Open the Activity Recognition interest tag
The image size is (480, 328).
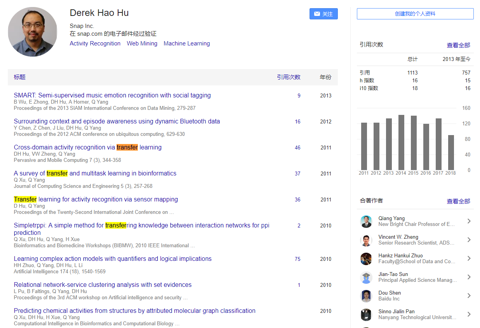tap(95, 43)
